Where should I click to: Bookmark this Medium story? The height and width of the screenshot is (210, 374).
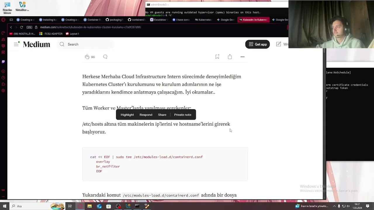pos(217,57)
